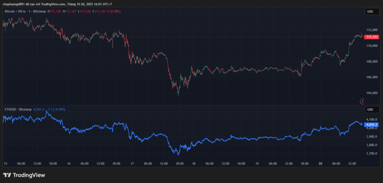Image resolution: width=383 pixels, height=183 pixels.
Task: Open the USD currency selector on ETHUSD pane
Action: click(x=370, y=109)
